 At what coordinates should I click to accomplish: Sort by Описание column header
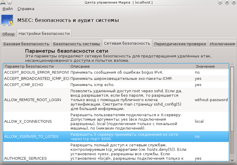coord(131,66)
